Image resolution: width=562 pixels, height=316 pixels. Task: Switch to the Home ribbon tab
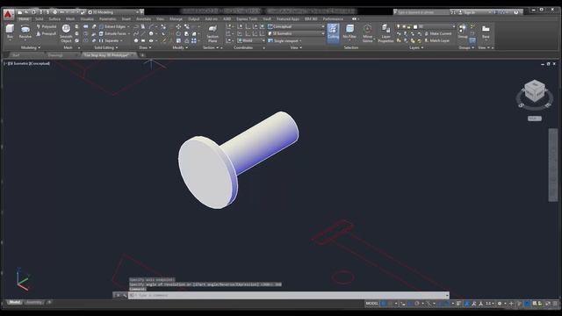point(24,19)
